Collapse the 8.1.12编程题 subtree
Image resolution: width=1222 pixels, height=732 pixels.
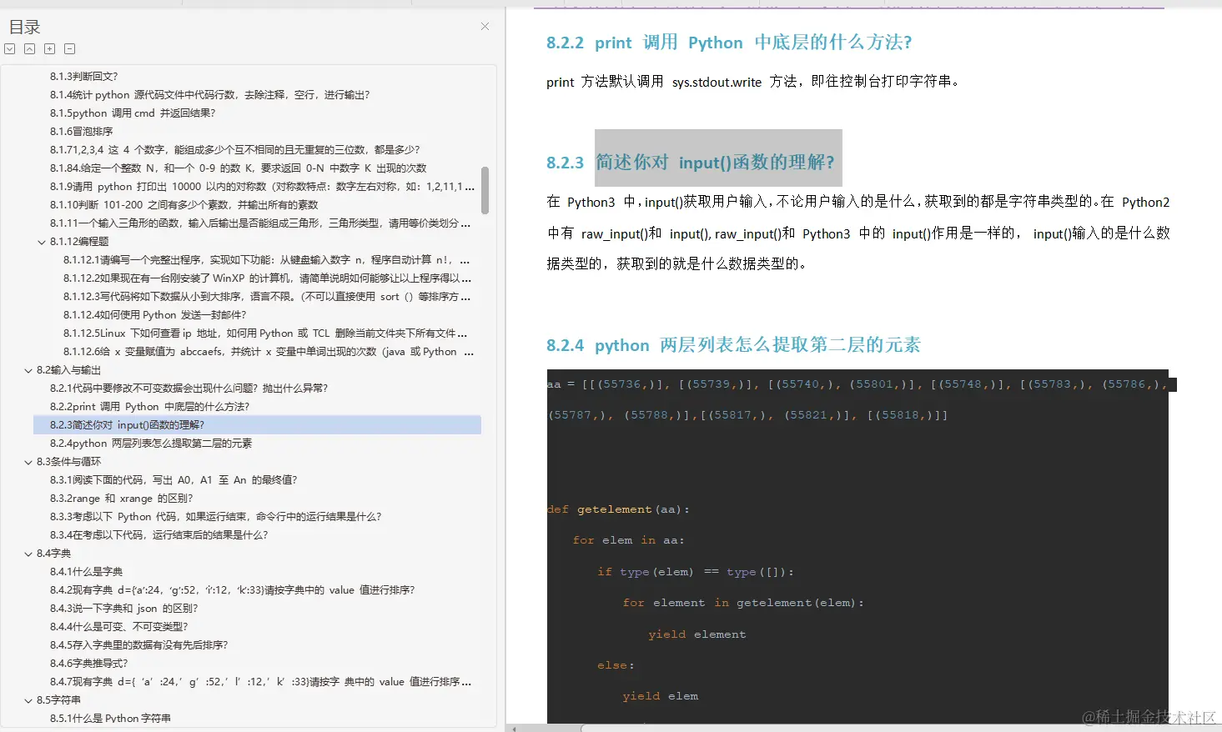click(x=41, y=241)
